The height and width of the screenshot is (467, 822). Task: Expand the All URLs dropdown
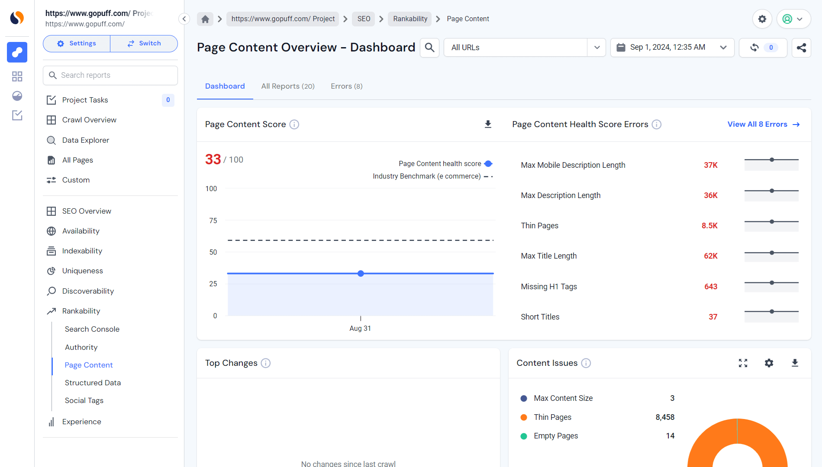pos(597,48)
